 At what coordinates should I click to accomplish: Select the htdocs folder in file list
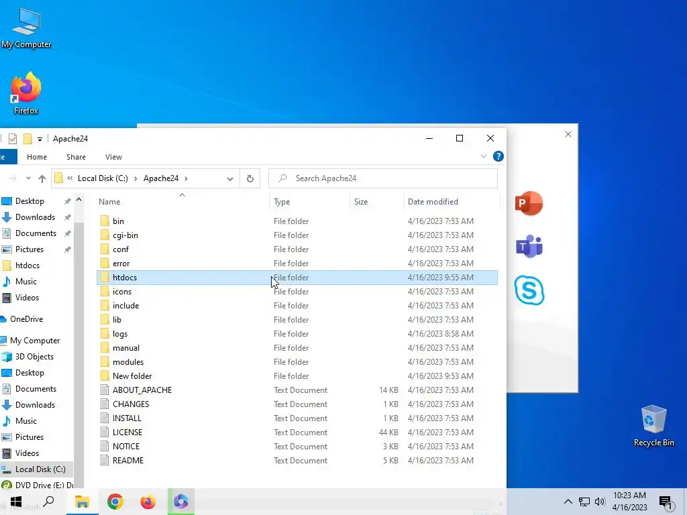297,278
